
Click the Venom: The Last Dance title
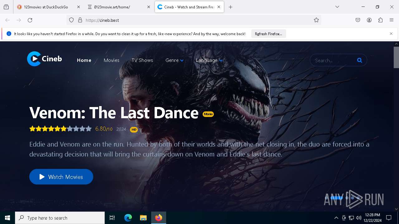(114, 113)
